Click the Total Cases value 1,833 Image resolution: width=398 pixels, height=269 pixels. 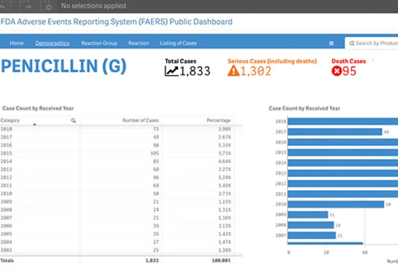(195, 71)
